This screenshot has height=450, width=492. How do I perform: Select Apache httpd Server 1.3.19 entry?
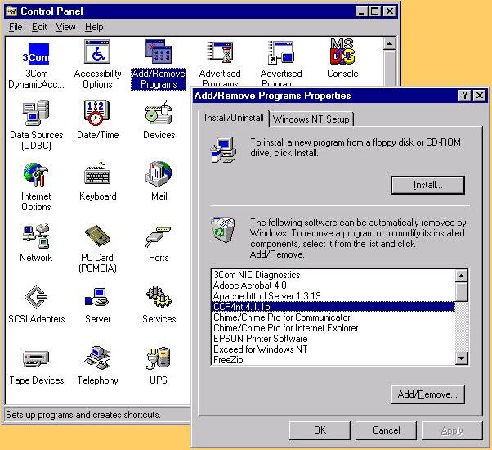333,296
